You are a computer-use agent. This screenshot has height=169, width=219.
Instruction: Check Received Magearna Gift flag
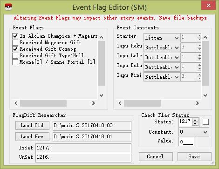click(15, 42)
